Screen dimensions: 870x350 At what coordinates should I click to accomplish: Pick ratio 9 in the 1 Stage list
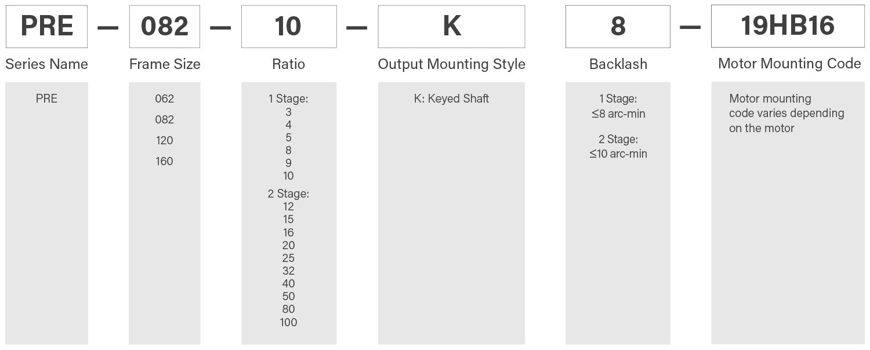coord(288,163)
